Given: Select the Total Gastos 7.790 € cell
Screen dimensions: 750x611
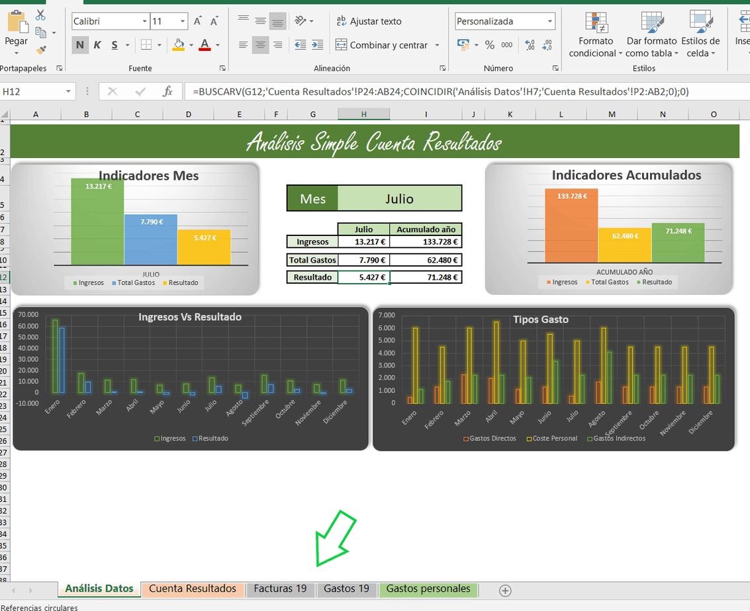Looking at the screenshot, I should [x=364, y=260].
